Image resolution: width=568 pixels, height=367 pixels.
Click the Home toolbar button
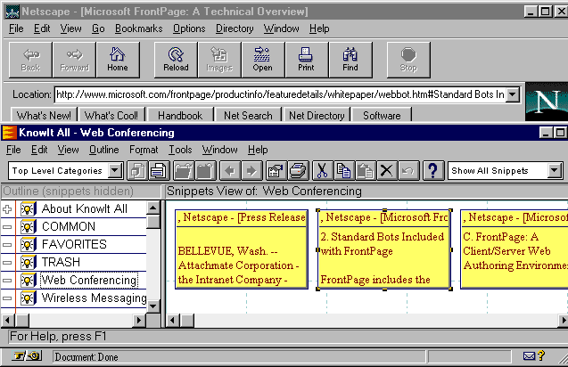click(118, 59)
